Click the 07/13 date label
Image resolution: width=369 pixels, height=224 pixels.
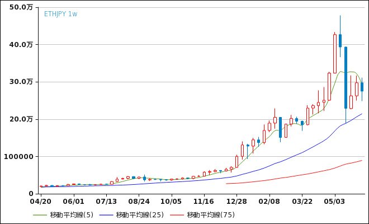pos(106,202)
